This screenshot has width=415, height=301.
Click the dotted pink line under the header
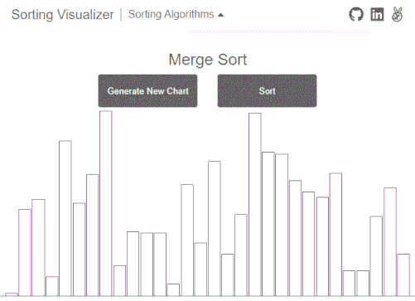[278, 32]
